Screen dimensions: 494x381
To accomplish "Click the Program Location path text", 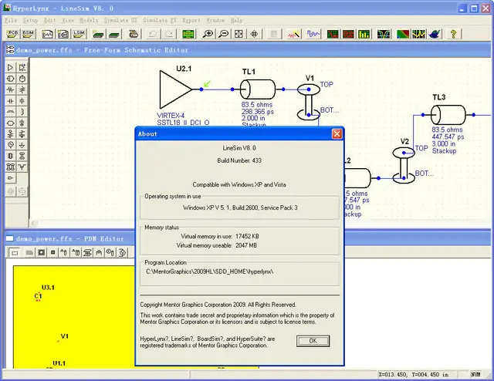I will coord(209,271).
